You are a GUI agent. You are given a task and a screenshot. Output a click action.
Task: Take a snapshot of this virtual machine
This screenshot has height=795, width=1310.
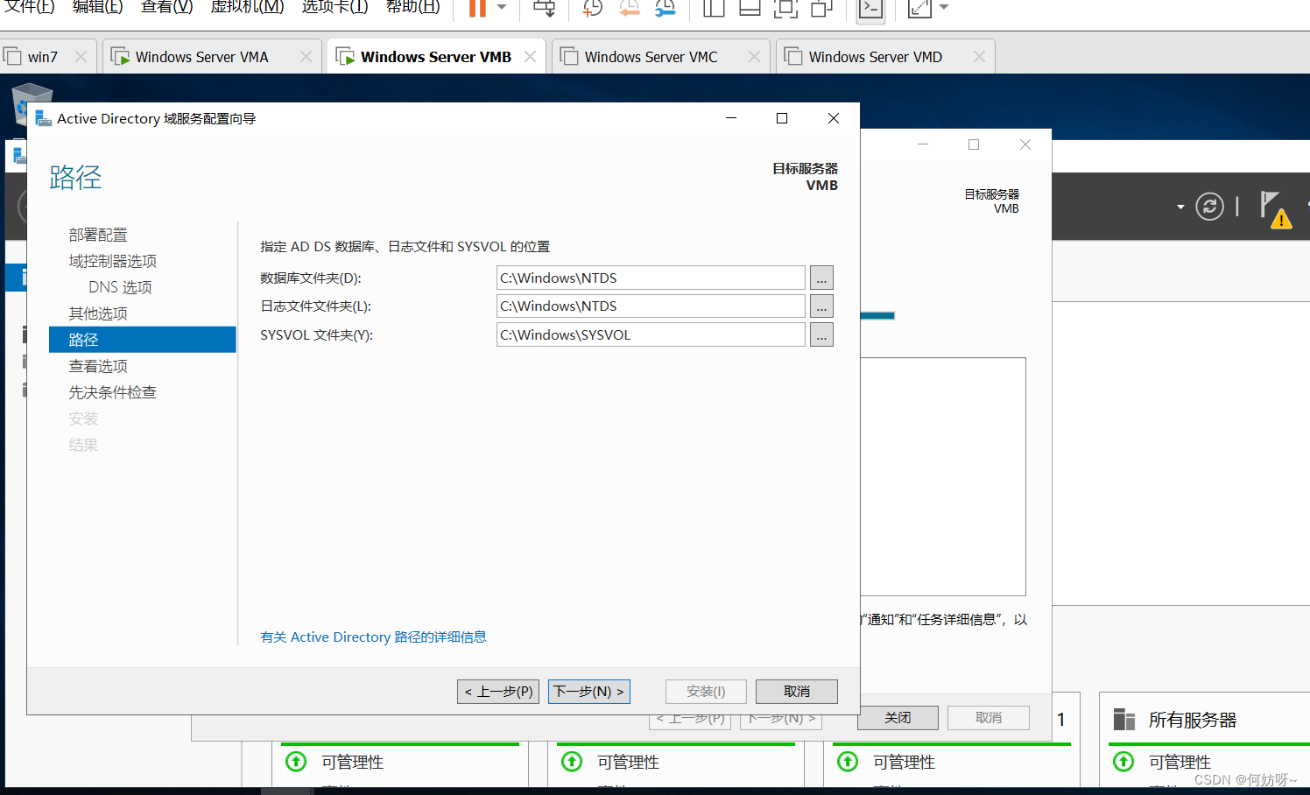click(x=593, y=8)
